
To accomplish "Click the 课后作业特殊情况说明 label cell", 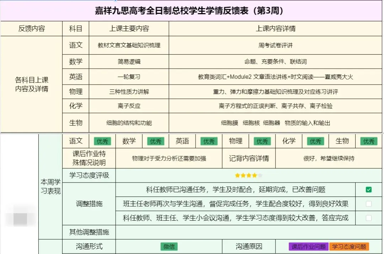I will (89, 158).
